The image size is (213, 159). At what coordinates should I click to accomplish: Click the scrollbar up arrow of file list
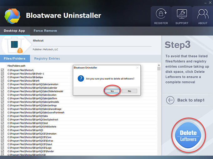coord(159,65)
